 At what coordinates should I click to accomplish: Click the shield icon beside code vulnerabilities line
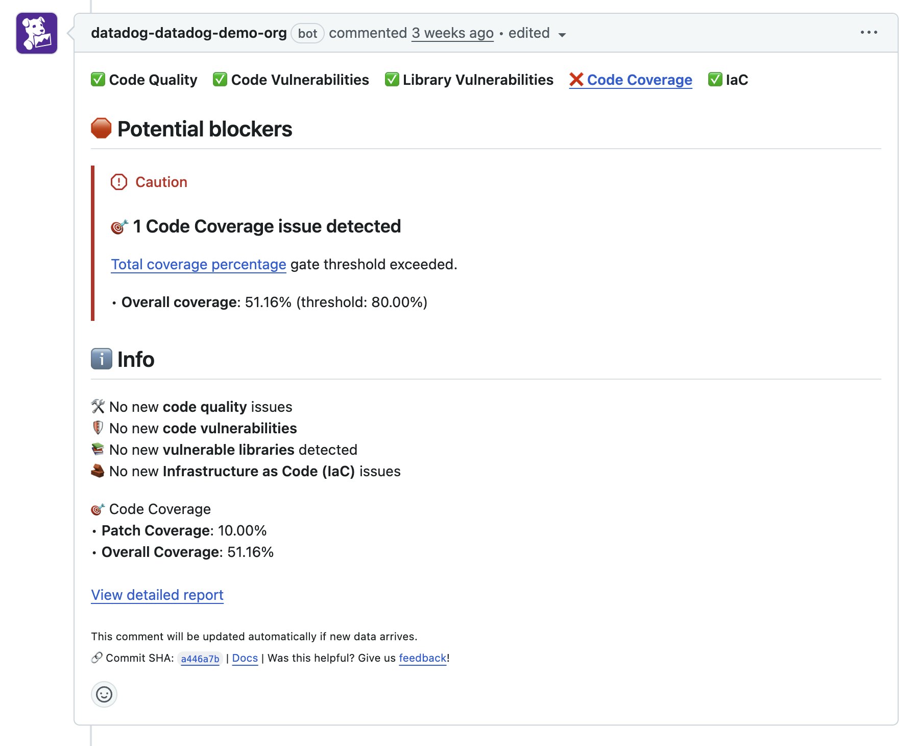(97, 428)
